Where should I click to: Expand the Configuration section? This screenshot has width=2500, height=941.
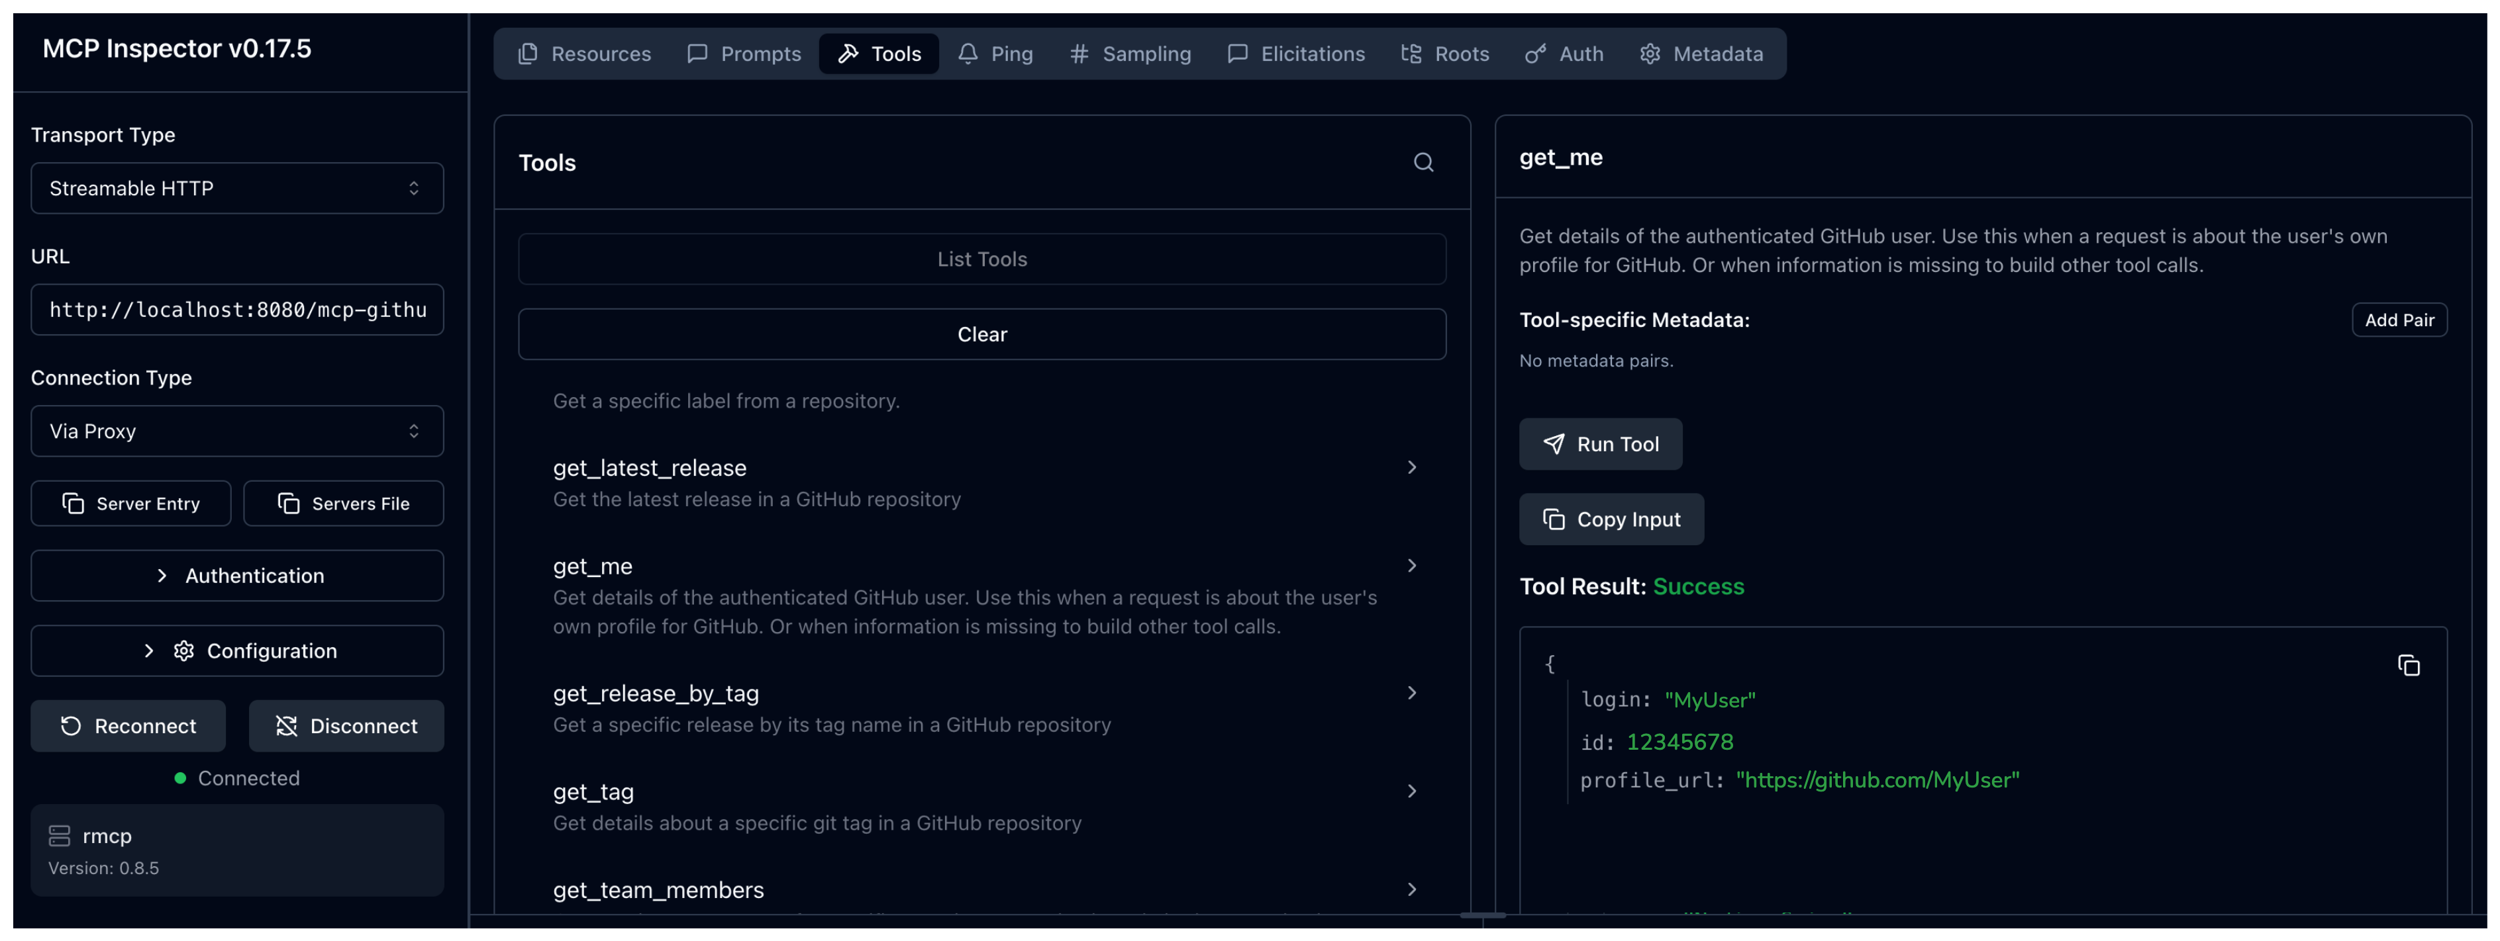(237, 651)
